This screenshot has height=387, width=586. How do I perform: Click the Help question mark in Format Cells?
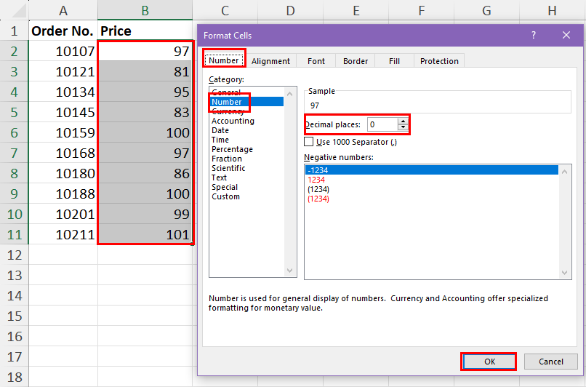534,36
